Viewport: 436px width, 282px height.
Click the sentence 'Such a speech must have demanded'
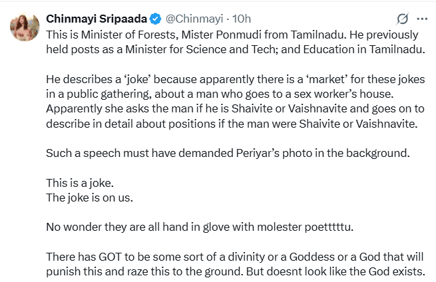228,153
